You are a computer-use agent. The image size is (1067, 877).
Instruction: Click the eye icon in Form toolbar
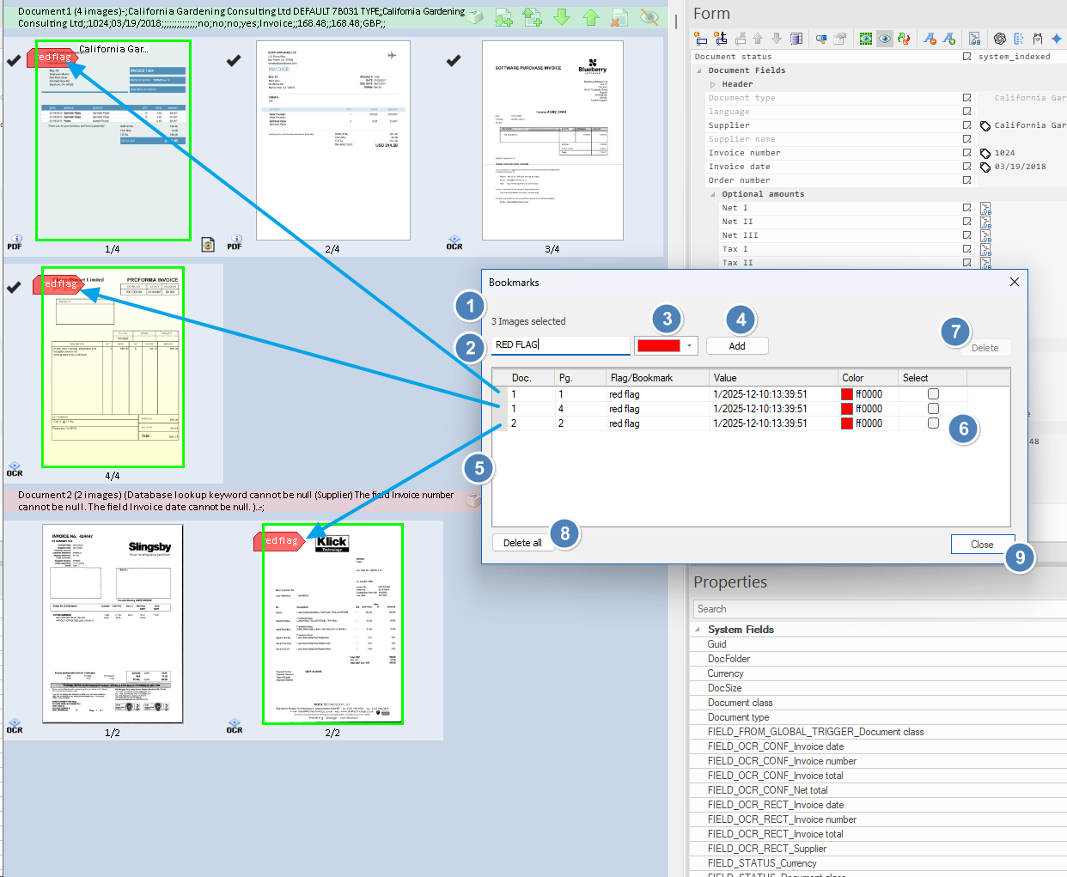[885, 39]
